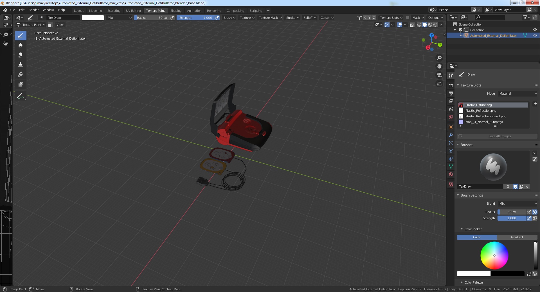Open the Texture Paint mode dropdown
This screenshot has width=540, height=292.
point(31,25)
